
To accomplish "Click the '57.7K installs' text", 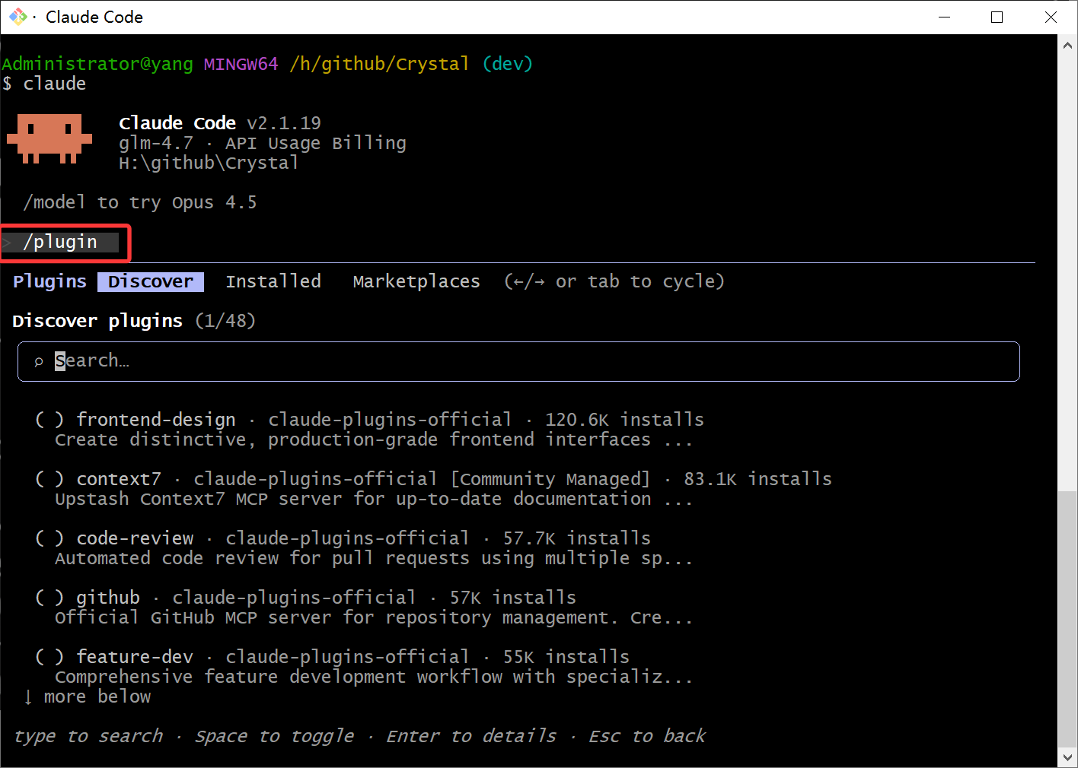I will point(576,538).
